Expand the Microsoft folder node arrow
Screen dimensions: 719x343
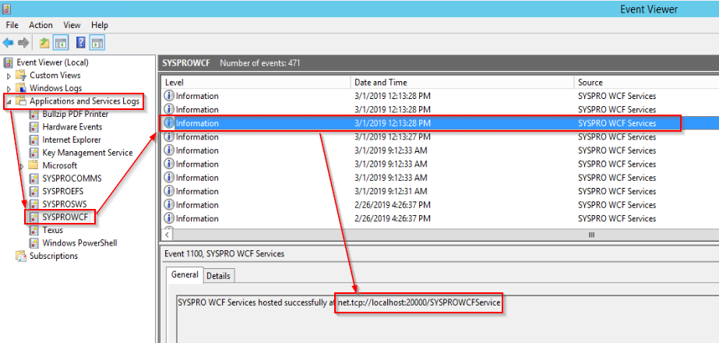pyautogui.click(x=22, y=166)
